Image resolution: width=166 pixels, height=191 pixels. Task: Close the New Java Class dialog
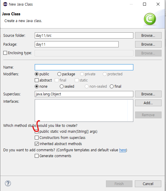point(158,4)
